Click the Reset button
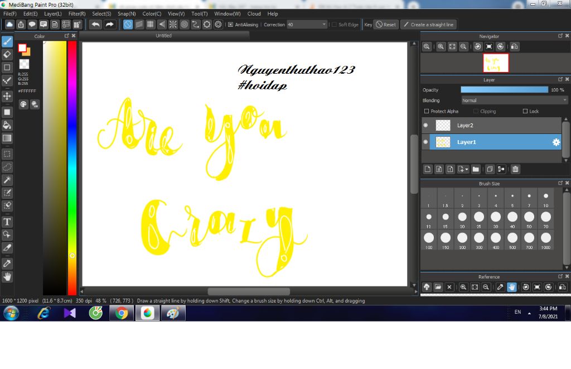This screenshot has width=571, height=369. 386,25
